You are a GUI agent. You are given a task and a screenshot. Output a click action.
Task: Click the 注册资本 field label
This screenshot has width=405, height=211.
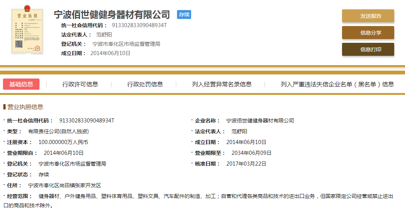point(19,142)
